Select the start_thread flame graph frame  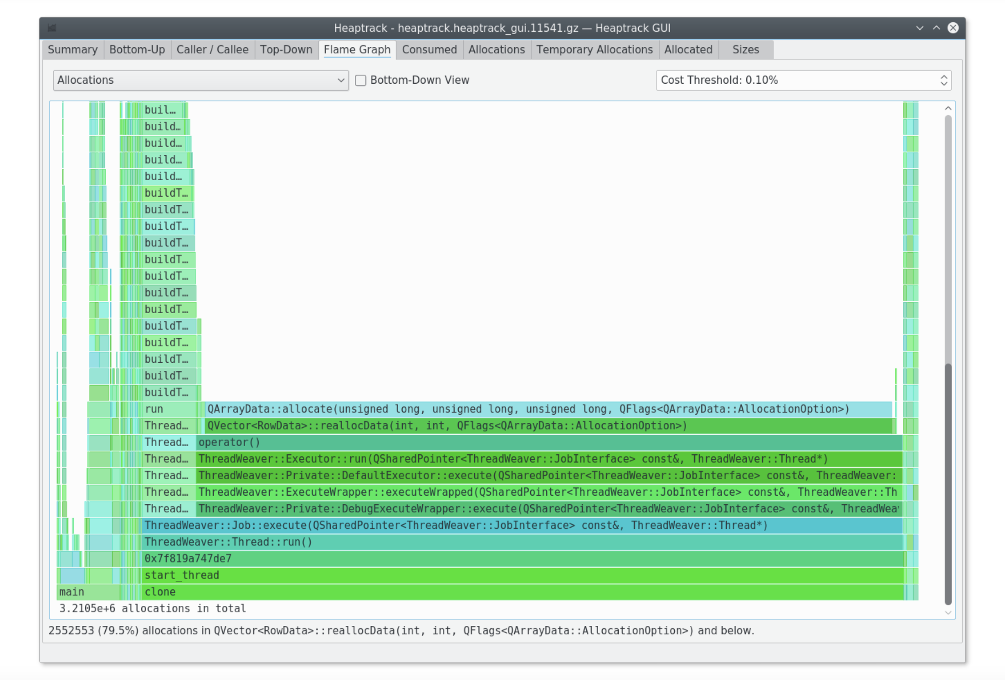(523, 575)
